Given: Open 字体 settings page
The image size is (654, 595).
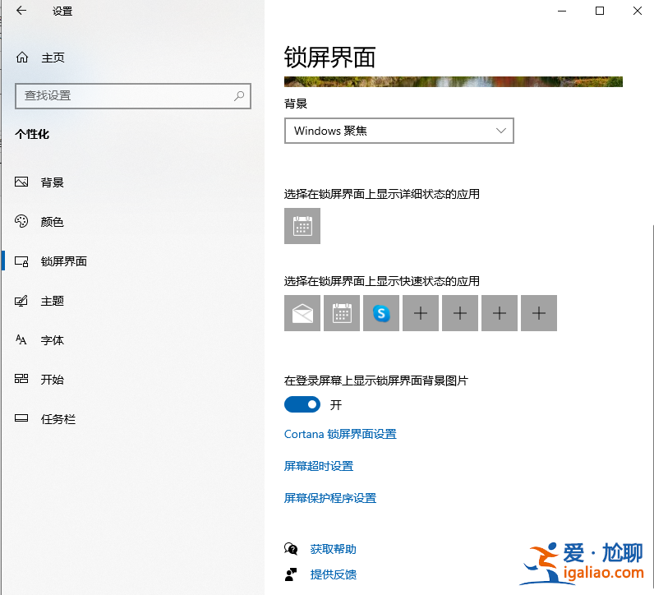Looking at the screenshot, I should (52, 340).
